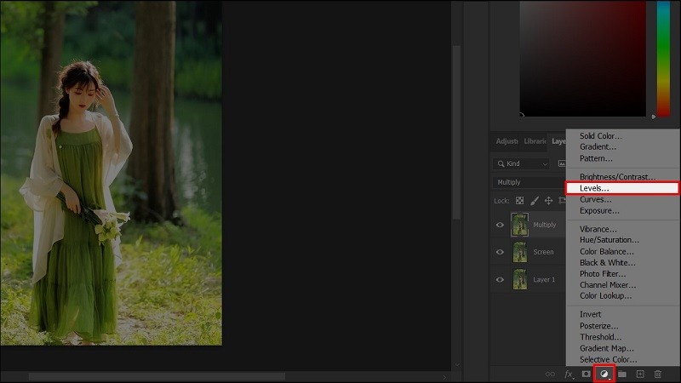
Task: Choose Threshold from the menu
Action: pyautogui.click(x=601, y=337)
